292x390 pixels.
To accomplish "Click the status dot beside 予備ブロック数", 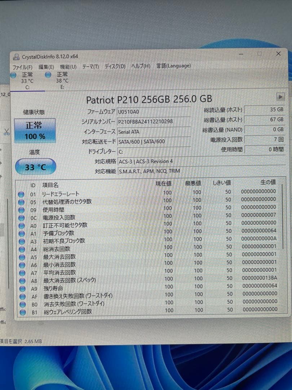I will [22, 233].
